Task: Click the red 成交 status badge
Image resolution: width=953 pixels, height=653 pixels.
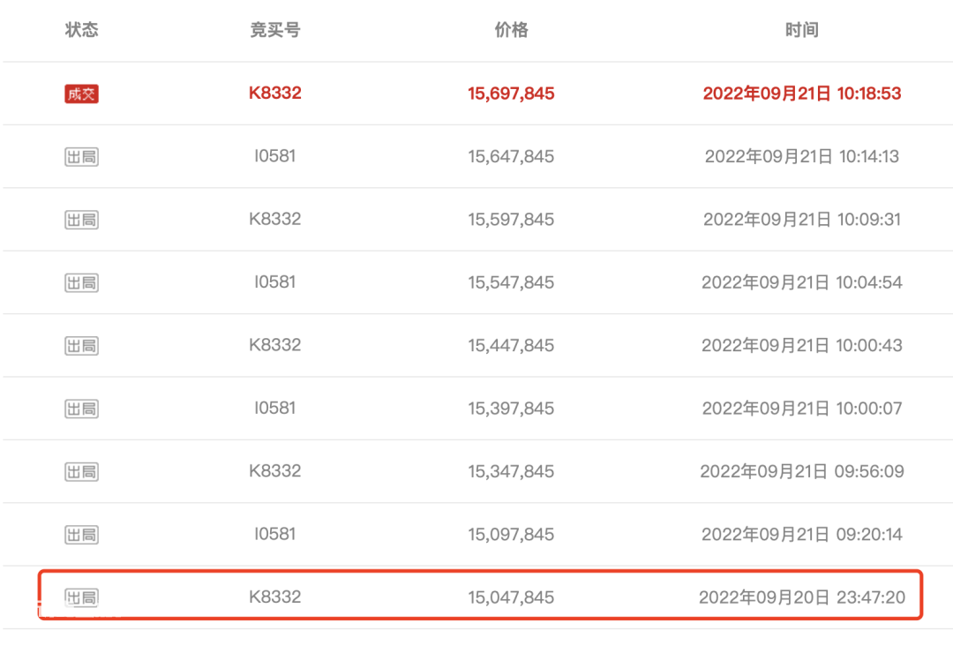Action: pyautogui.click(x=81, y=94)
